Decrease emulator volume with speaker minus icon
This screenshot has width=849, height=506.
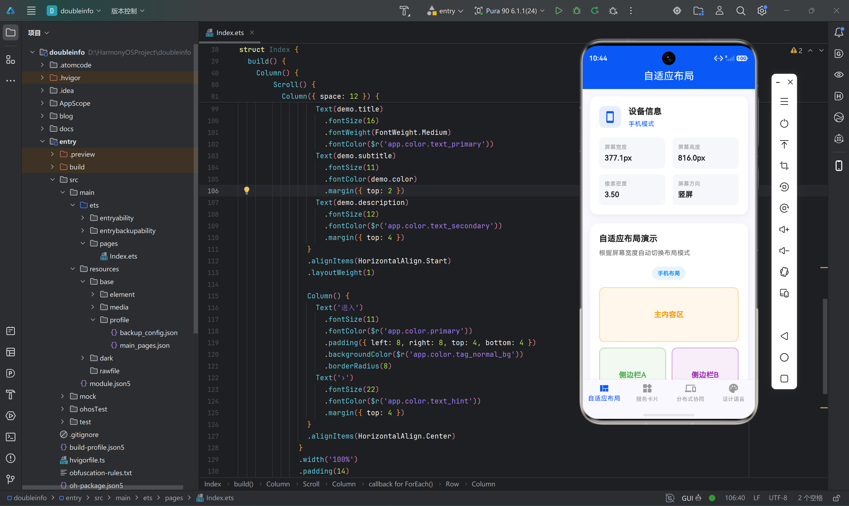click(x=784, y=251)
